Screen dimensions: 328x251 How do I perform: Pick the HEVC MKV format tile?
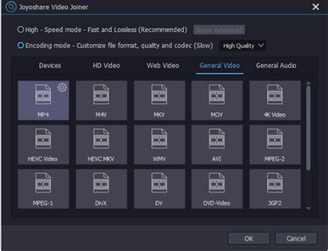pyautogui.click(x=101, y=145)
